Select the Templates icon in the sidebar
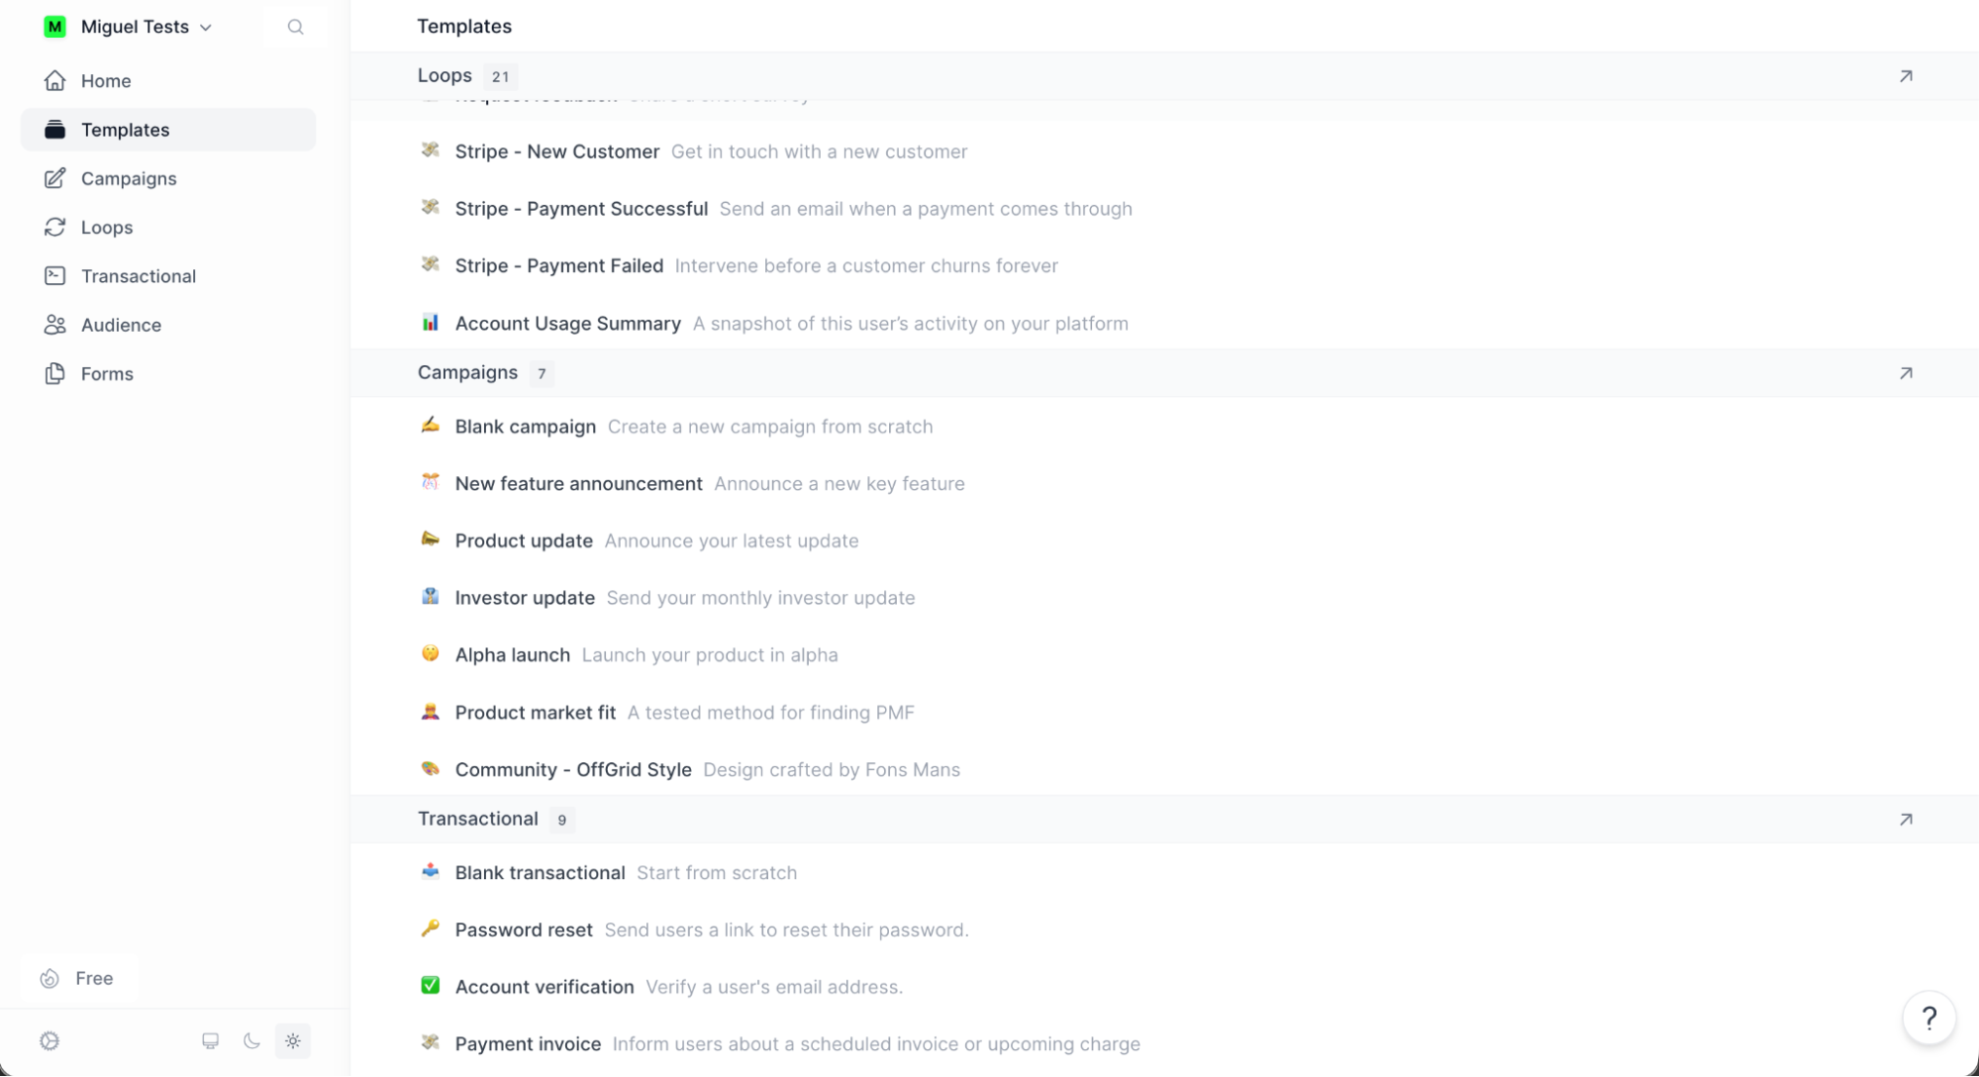This screenshot has width=1979, height=1077. [55, 129]
